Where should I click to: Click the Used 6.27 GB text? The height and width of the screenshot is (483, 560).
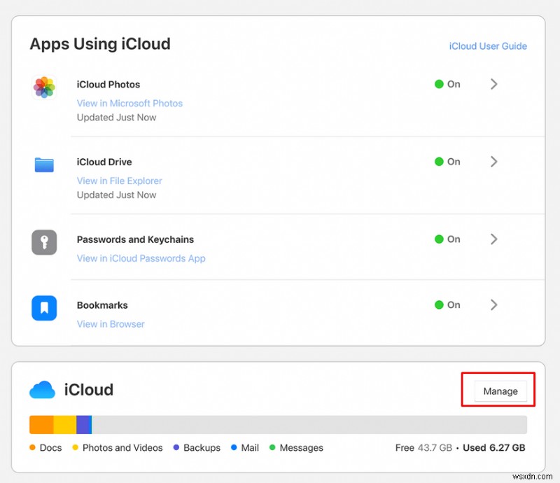(x=494, y=448)
